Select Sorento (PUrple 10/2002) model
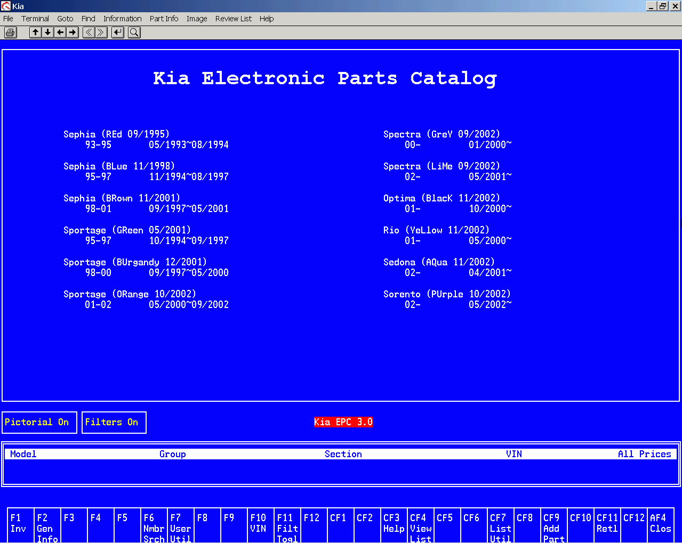This screenshot has width=682, height=543. [447, 294]
